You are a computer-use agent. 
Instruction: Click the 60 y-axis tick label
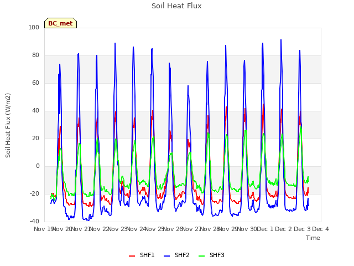[35, 83]
